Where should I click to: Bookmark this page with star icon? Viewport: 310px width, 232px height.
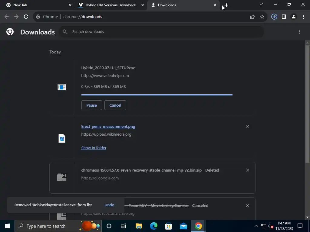coord(262,17)
